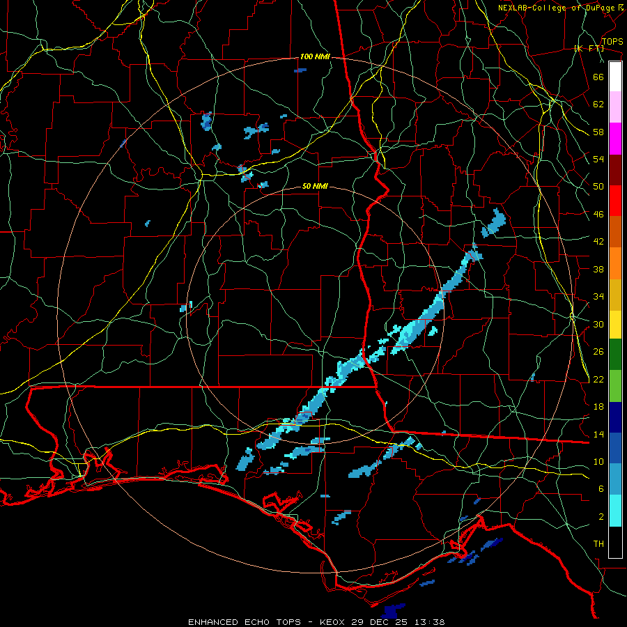Click the light green 26 kft swatch
The image size is (627, 627).
pyautogui.click(x=615, y=386)
